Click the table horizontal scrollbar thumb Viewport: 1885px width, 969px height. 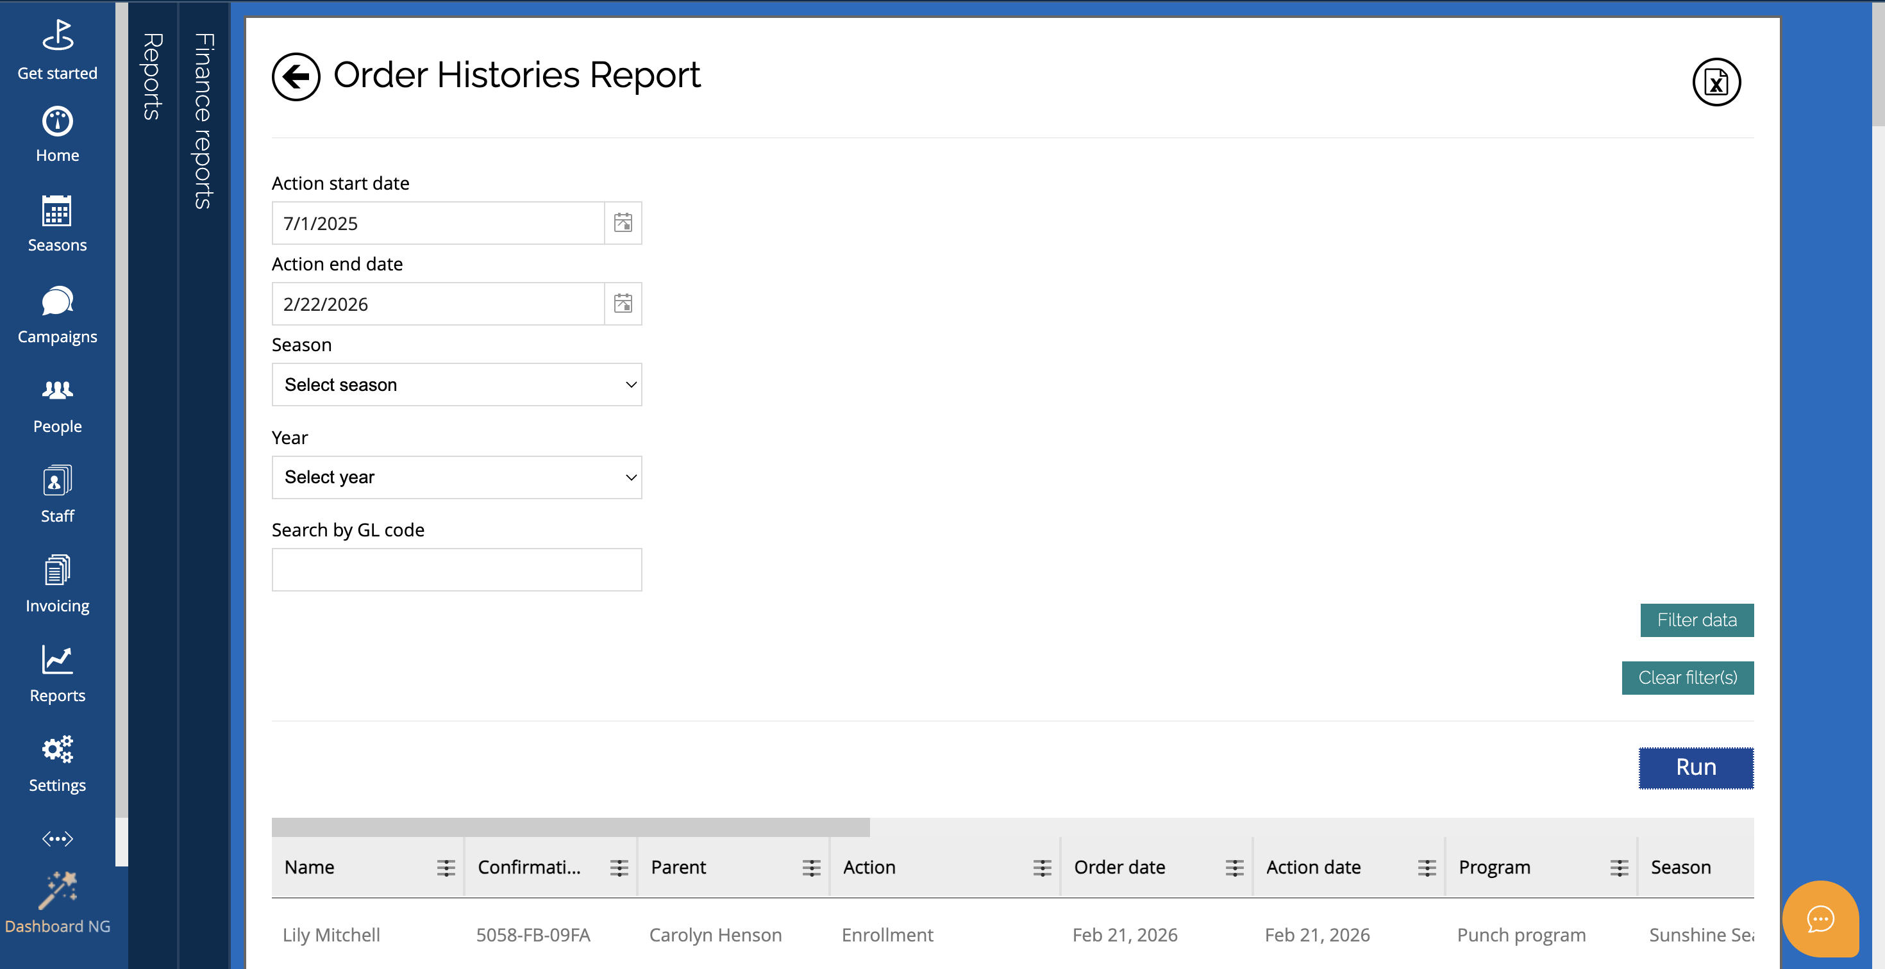(x=570, y=827)
